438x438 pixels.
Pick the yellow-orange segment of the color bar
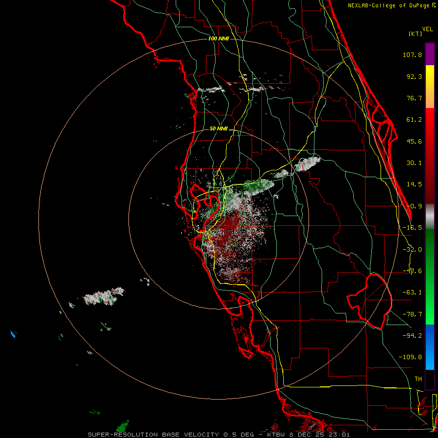(430, 87)
